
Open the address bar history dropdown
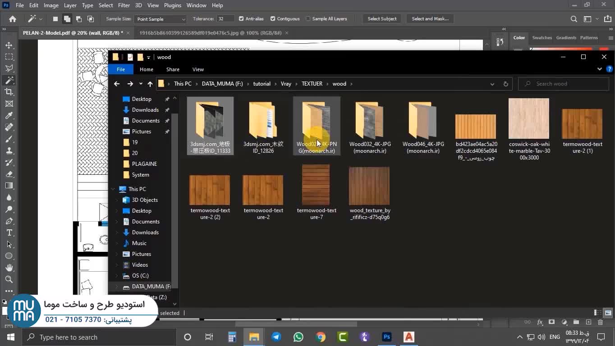tap(492, 84)
